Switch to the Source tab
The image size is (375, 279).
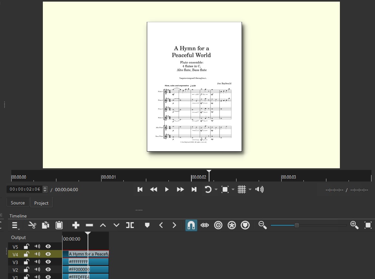(x=18, y=203)
